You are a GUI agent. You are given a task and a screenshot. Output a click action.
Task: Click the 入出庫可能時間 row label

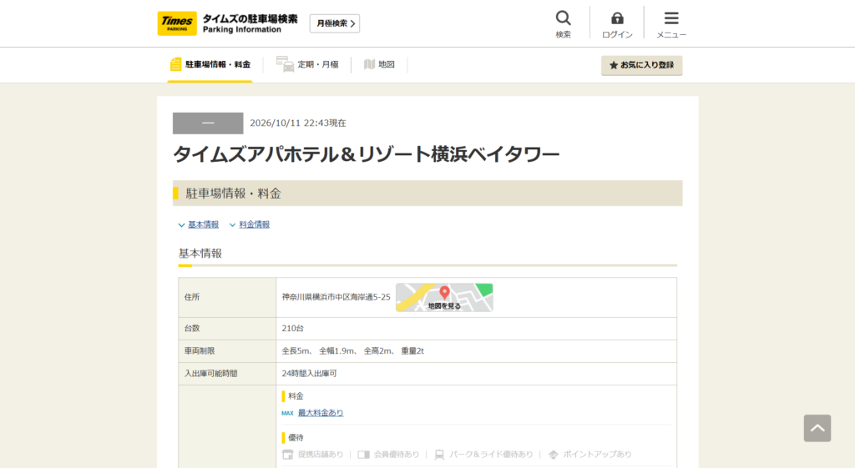[x=210, y=374]
